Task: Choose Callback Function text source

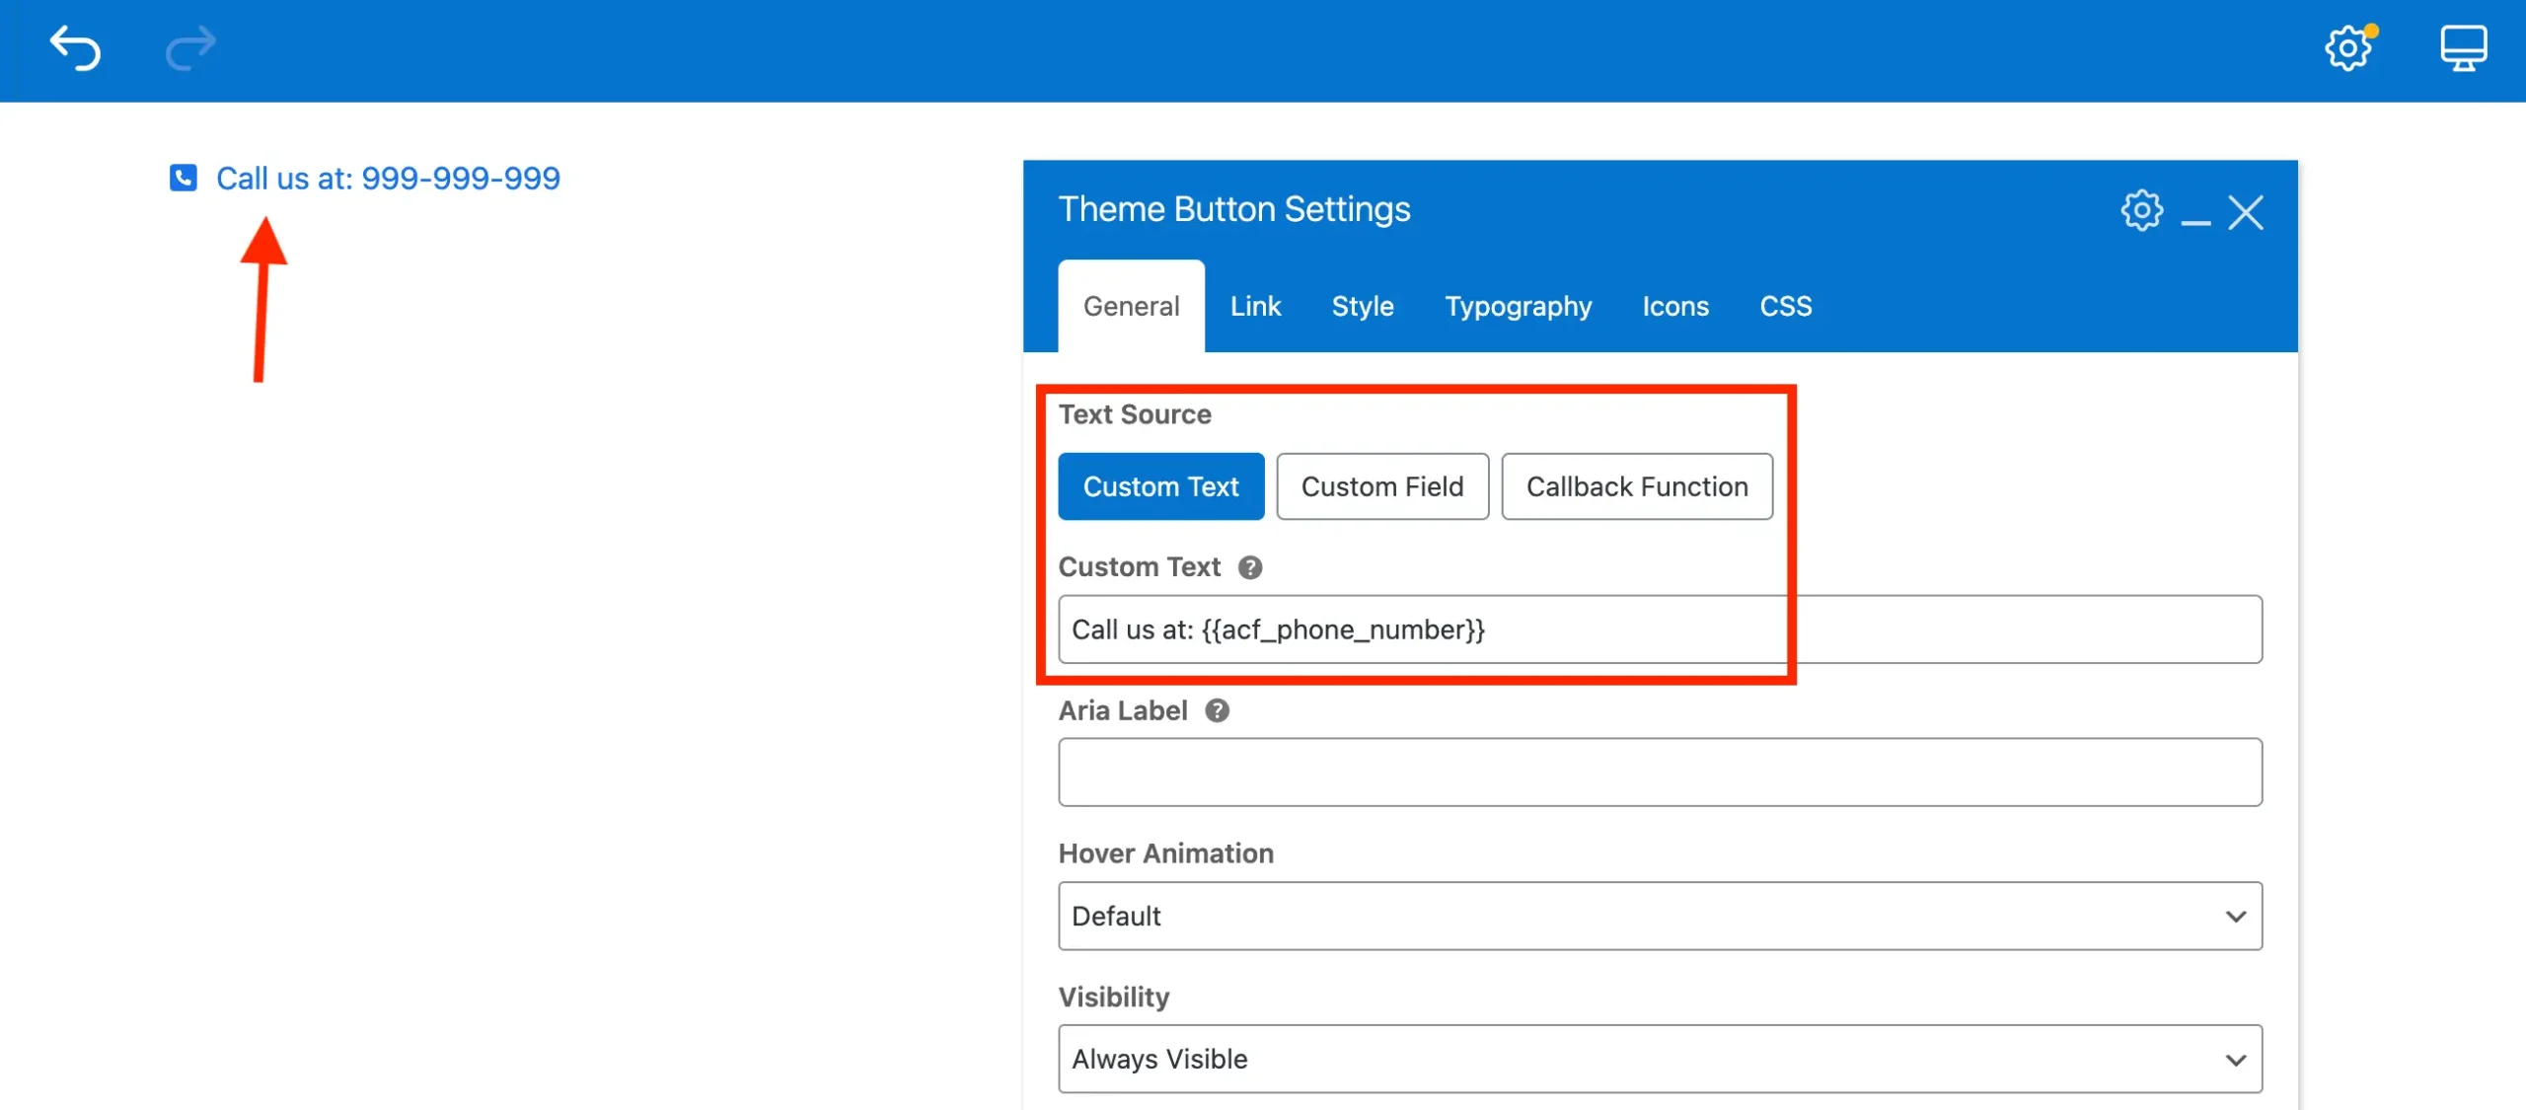Action: point(1636,486)
